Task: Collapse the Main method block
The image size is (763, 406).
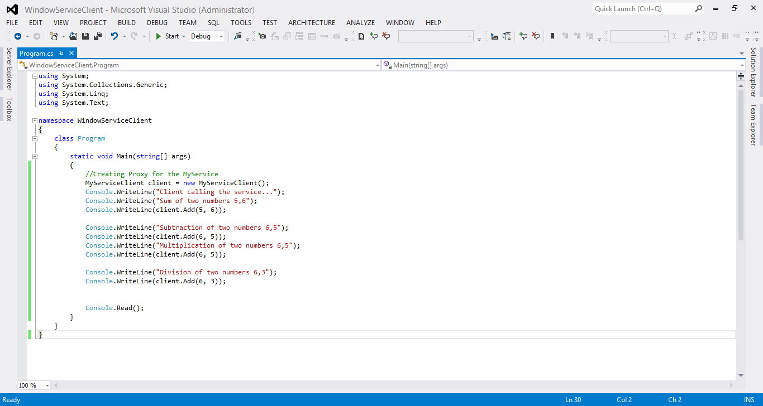Action: coord(35,156)
